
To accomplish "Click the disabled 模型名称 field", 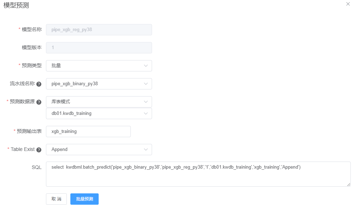I will click(x=99, y=30).
